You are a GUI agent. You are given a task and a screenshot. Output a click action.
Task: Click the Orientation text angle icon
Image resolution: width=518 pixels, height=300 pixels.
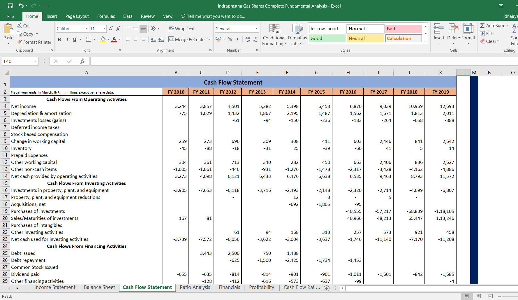point(153,28)
